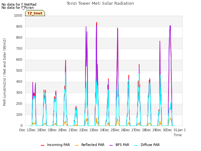
Task: Click the Dec 19 x-axis tick label
Action: tap(46, 130)
